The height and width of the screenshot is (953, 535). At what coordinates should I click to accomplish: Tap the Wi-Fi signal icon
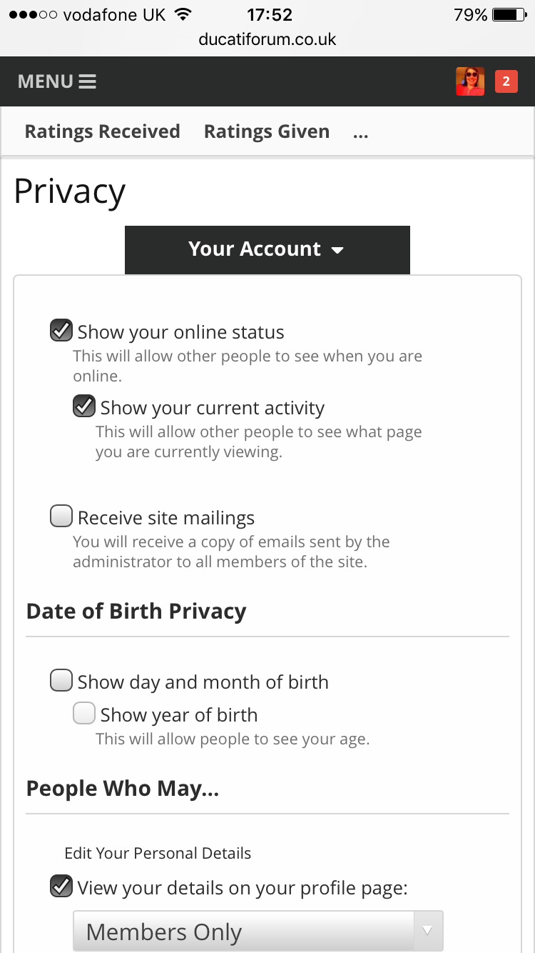pos(183,15)
